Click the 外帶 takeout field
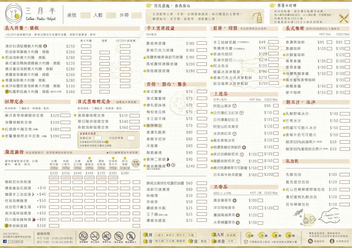This screenshot has width=352, height=248. coord(136,15)
